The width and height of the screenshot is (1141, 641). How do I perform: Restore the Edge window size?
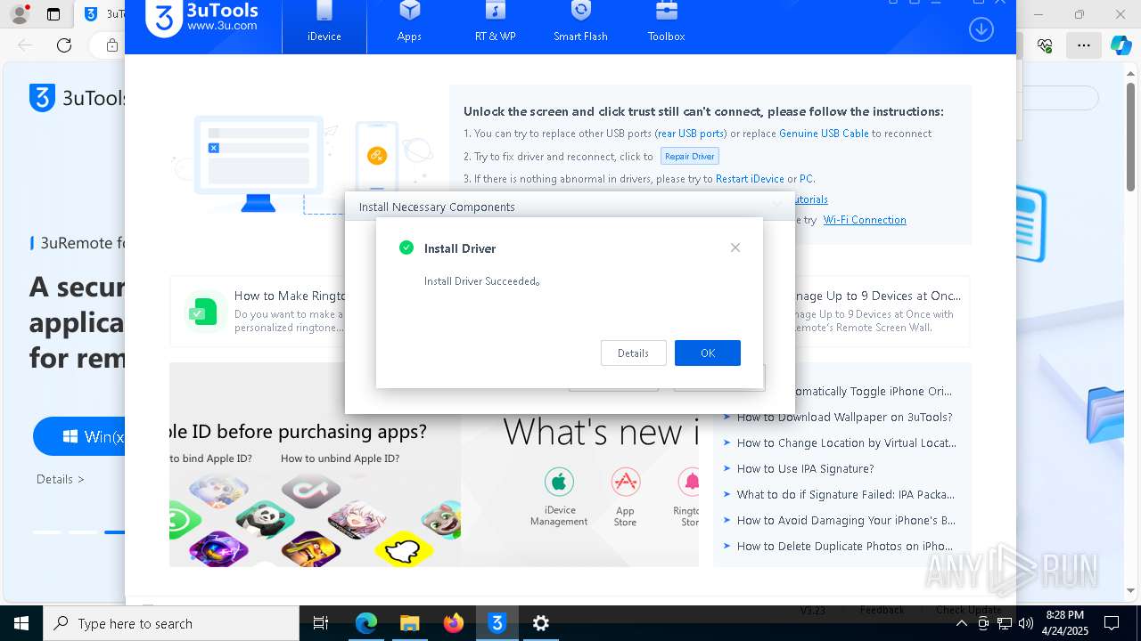(x=1079, y=14)
